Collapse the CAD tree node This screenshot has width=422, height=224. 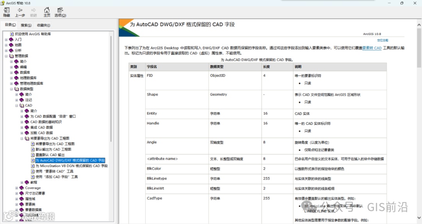point(17,105)
